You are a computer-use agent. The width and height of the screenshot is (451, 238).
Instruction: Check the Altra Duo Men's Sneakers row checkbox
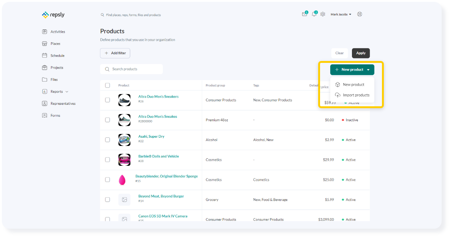point(108,100)
